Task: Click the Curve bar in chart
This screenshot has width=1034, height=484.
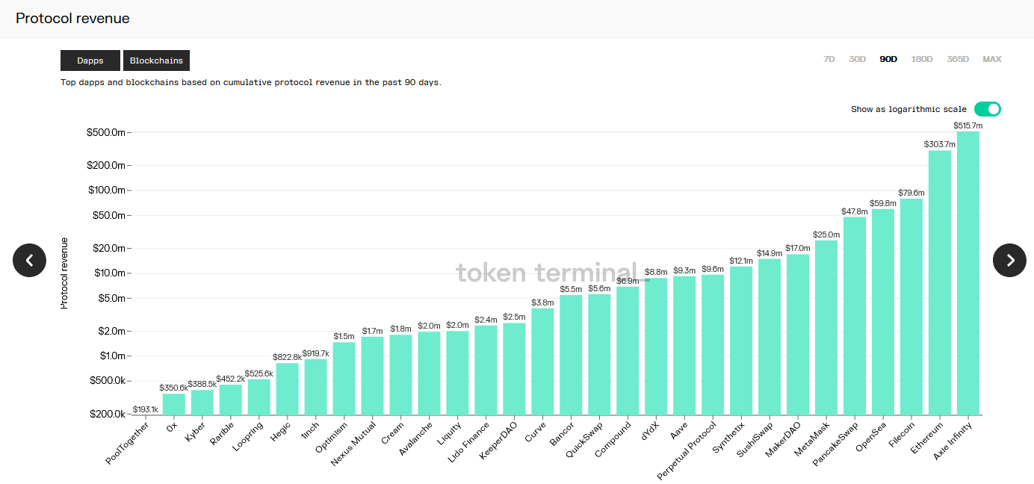Action: 542,362
